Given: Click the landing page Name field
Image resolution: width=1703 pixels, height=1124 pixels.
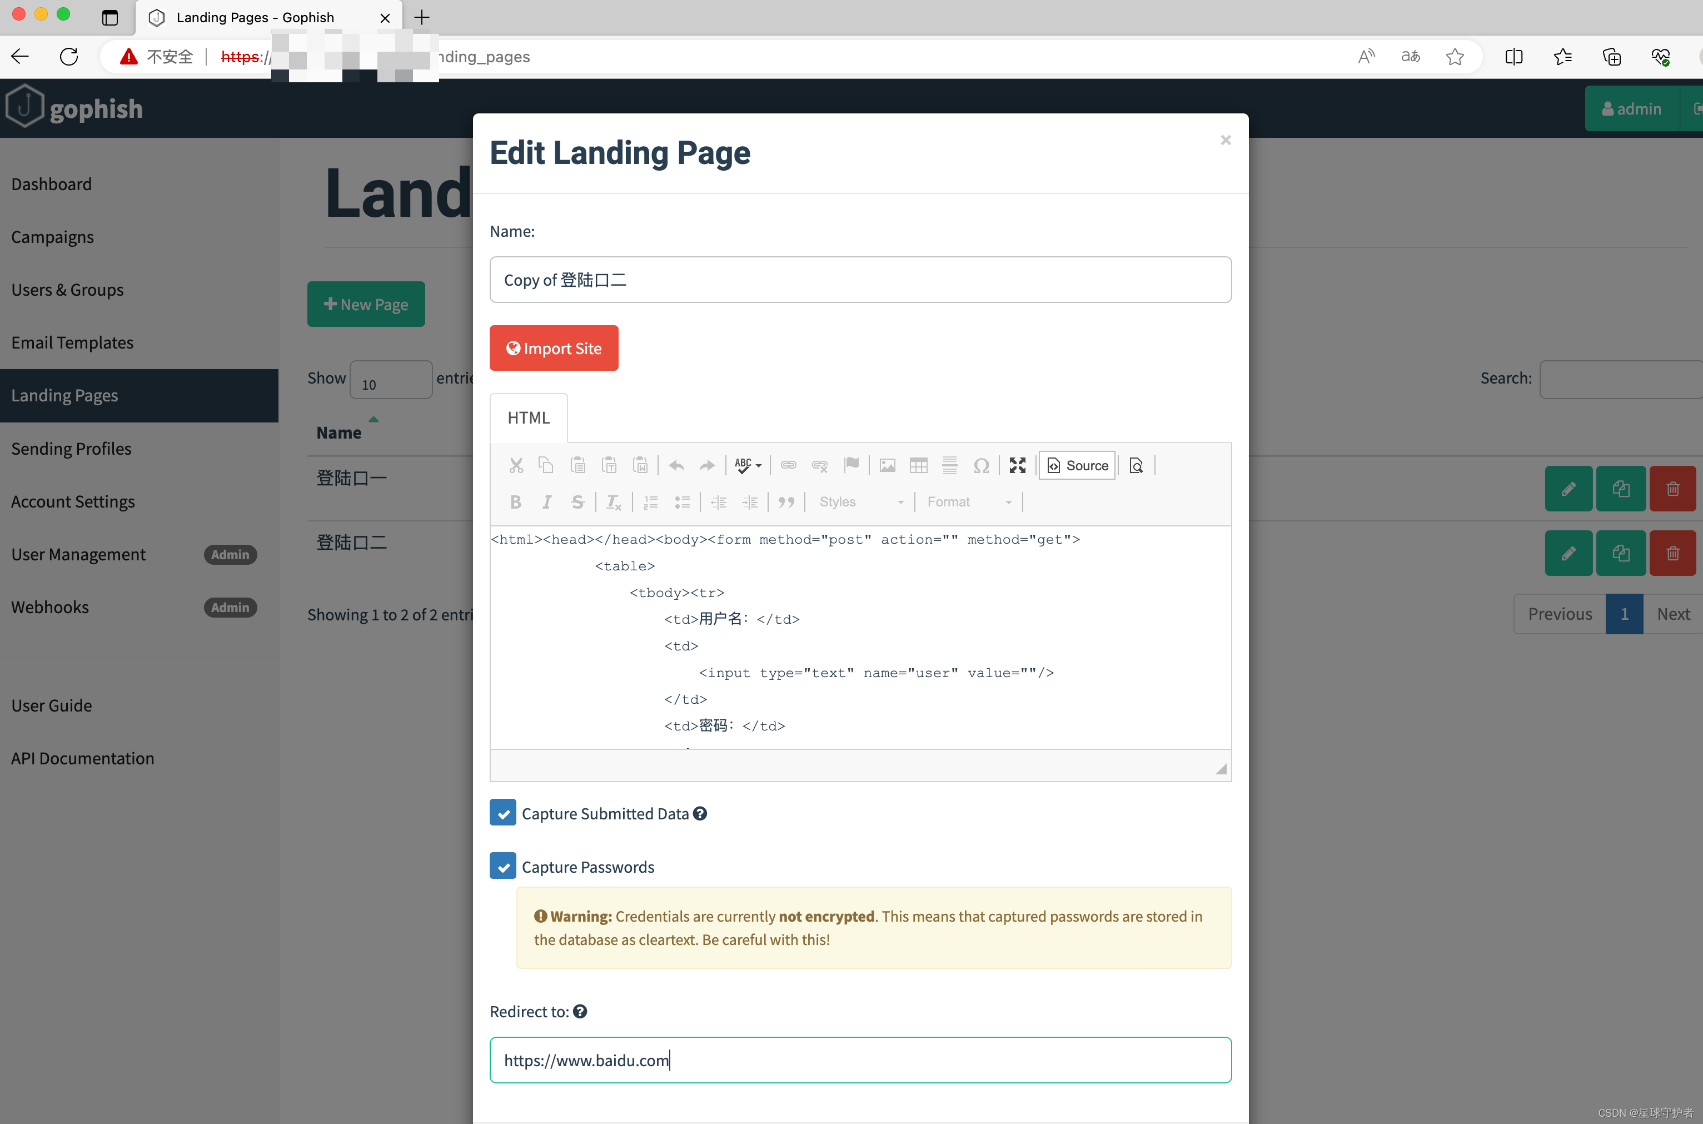Looking at the screenshot, I should (x=861, y=280).
